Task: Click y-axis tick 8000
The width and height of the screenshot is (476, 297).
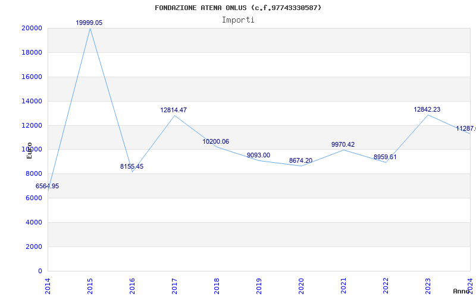Action: [x=33, y=173]
